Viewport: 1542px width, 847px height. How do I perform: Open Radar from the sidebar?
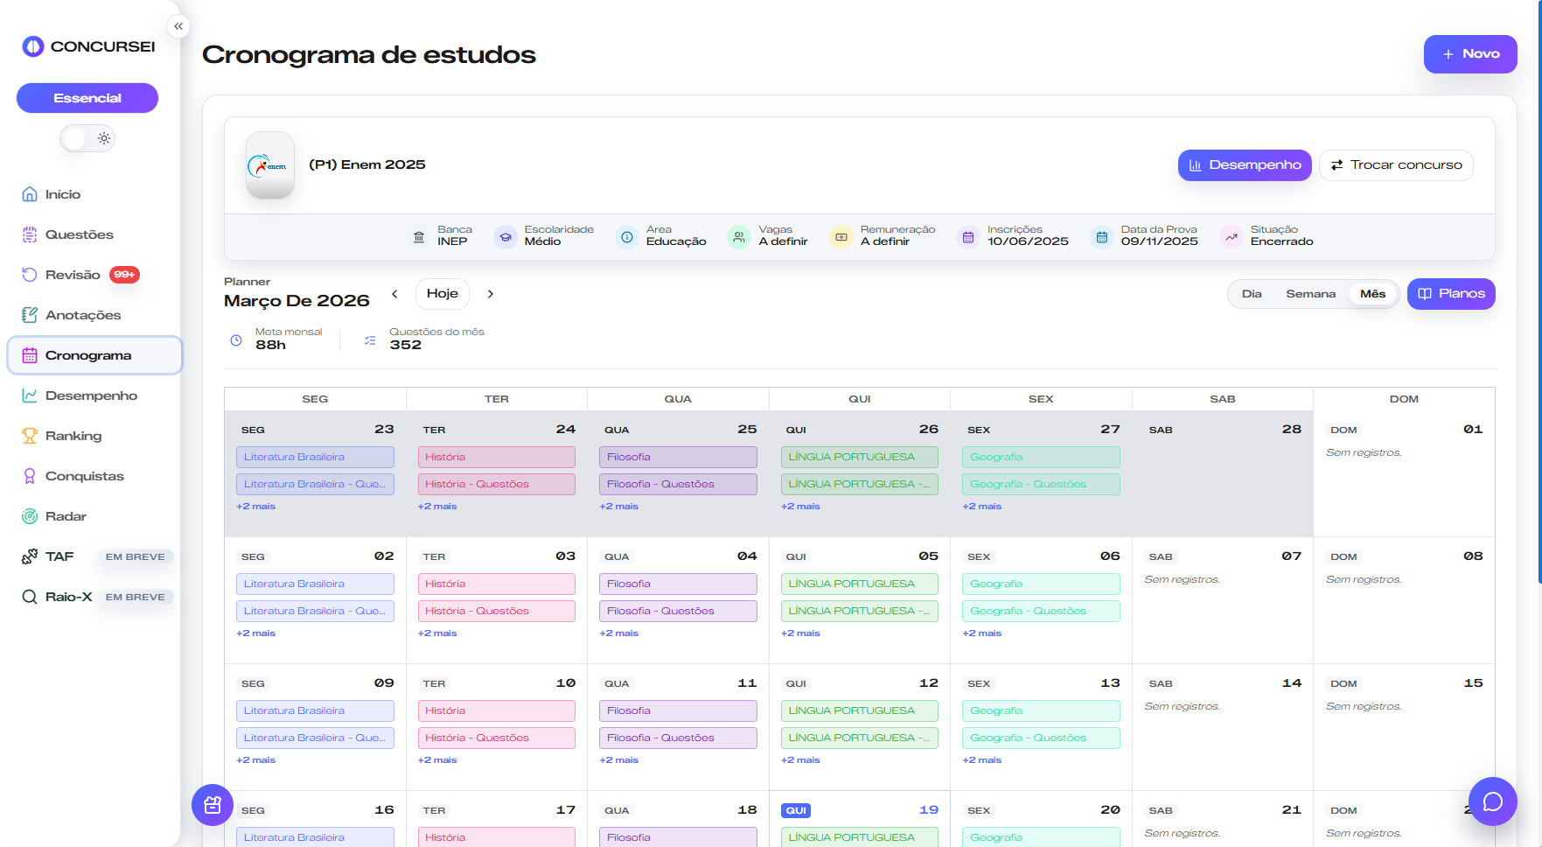click(x=66, y=516)
